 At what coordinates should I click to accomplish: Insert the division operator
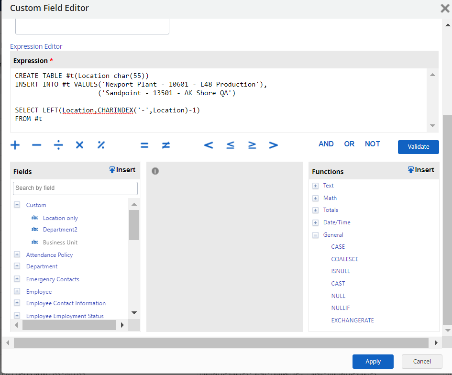click(58, 145)
